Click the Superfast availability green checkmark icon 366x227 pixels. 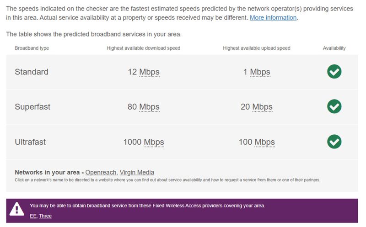pyautogui.click(x=334, y=107)
